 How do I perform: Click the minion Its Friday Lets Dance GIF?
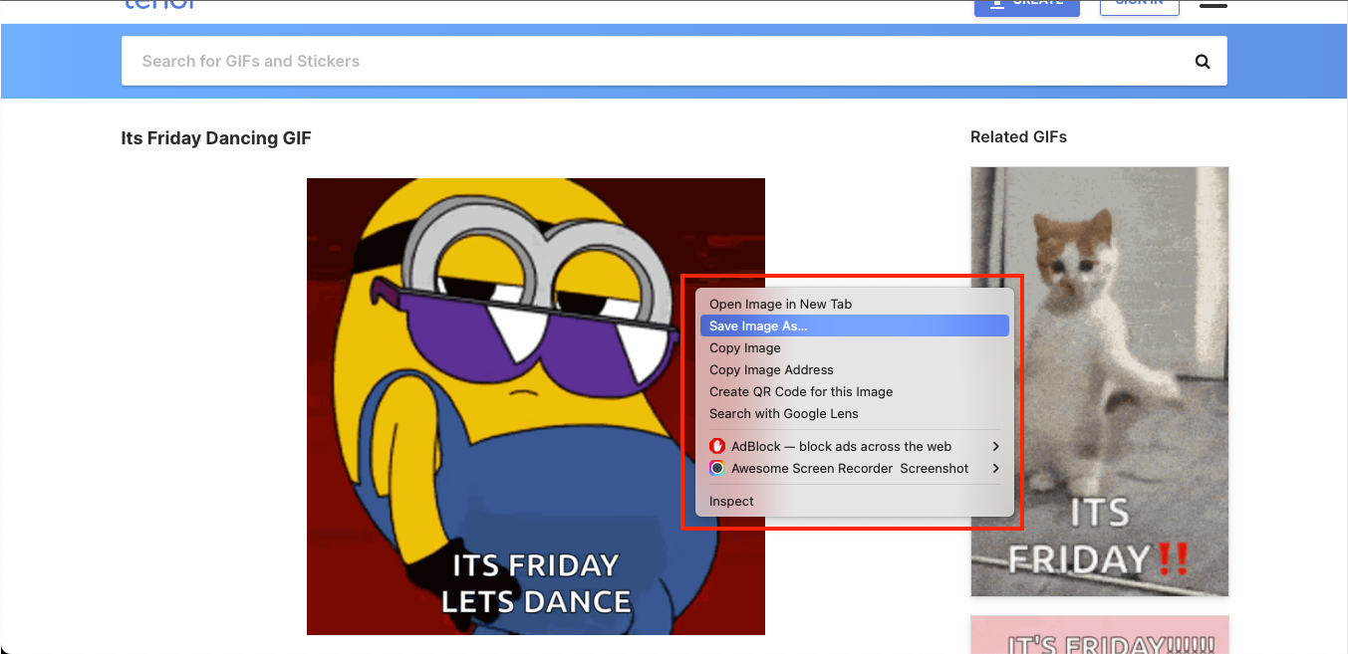pyautogui.click(x=536, y=406)
